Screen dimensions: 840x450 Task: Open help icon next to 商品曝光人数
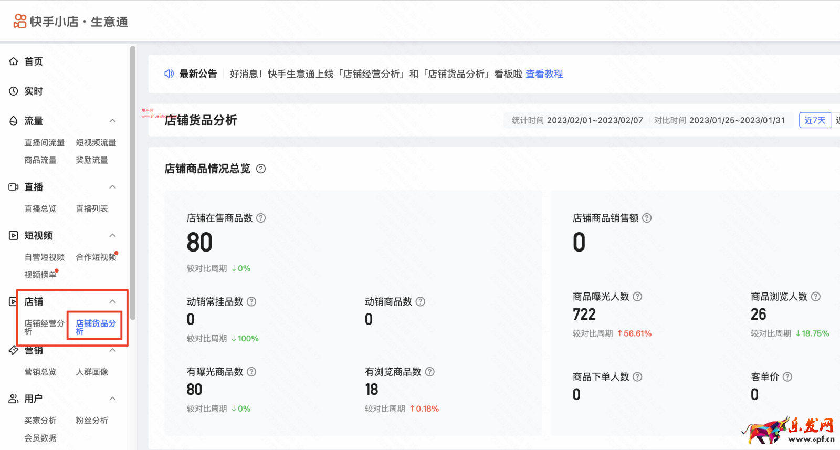click(637, 297)
